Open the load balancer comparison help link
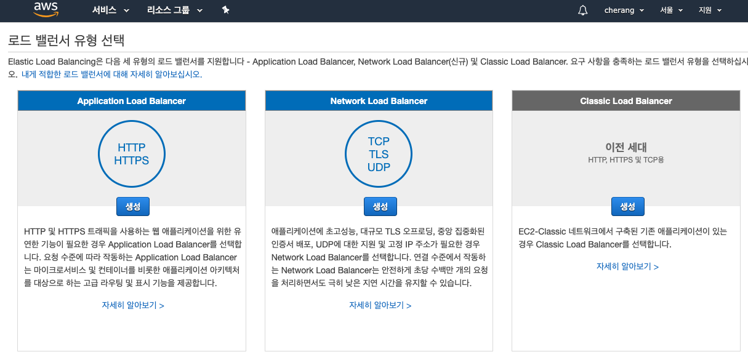Image resolution: width=748 pixels, height=357 pixels. (111, 74)
